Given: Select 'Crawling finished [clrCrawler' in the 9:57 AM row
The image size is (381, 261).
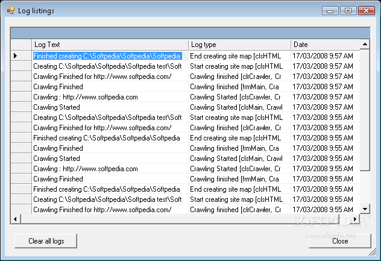Looking at the screenshot, I should coord(239,77).
